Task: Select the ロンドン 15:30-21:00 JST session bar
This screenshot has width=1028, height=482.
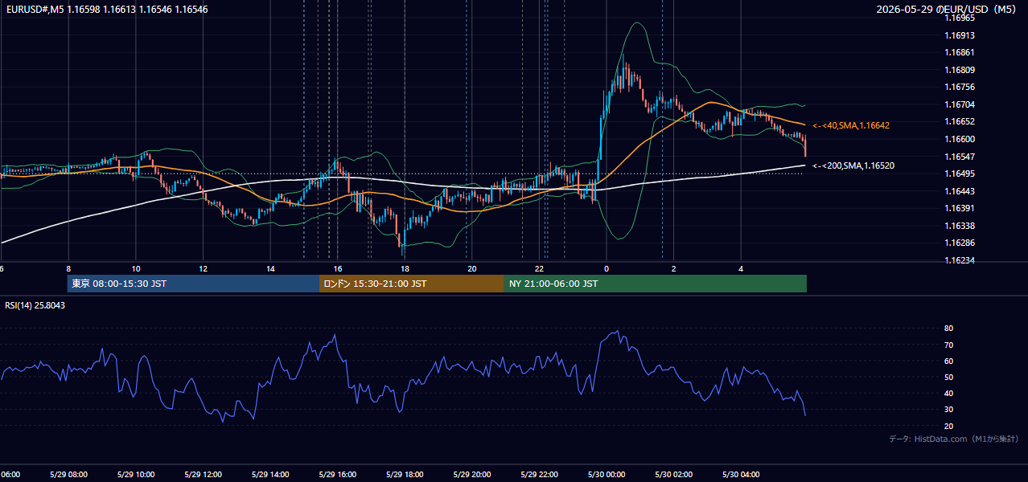Action: (412, 284)
